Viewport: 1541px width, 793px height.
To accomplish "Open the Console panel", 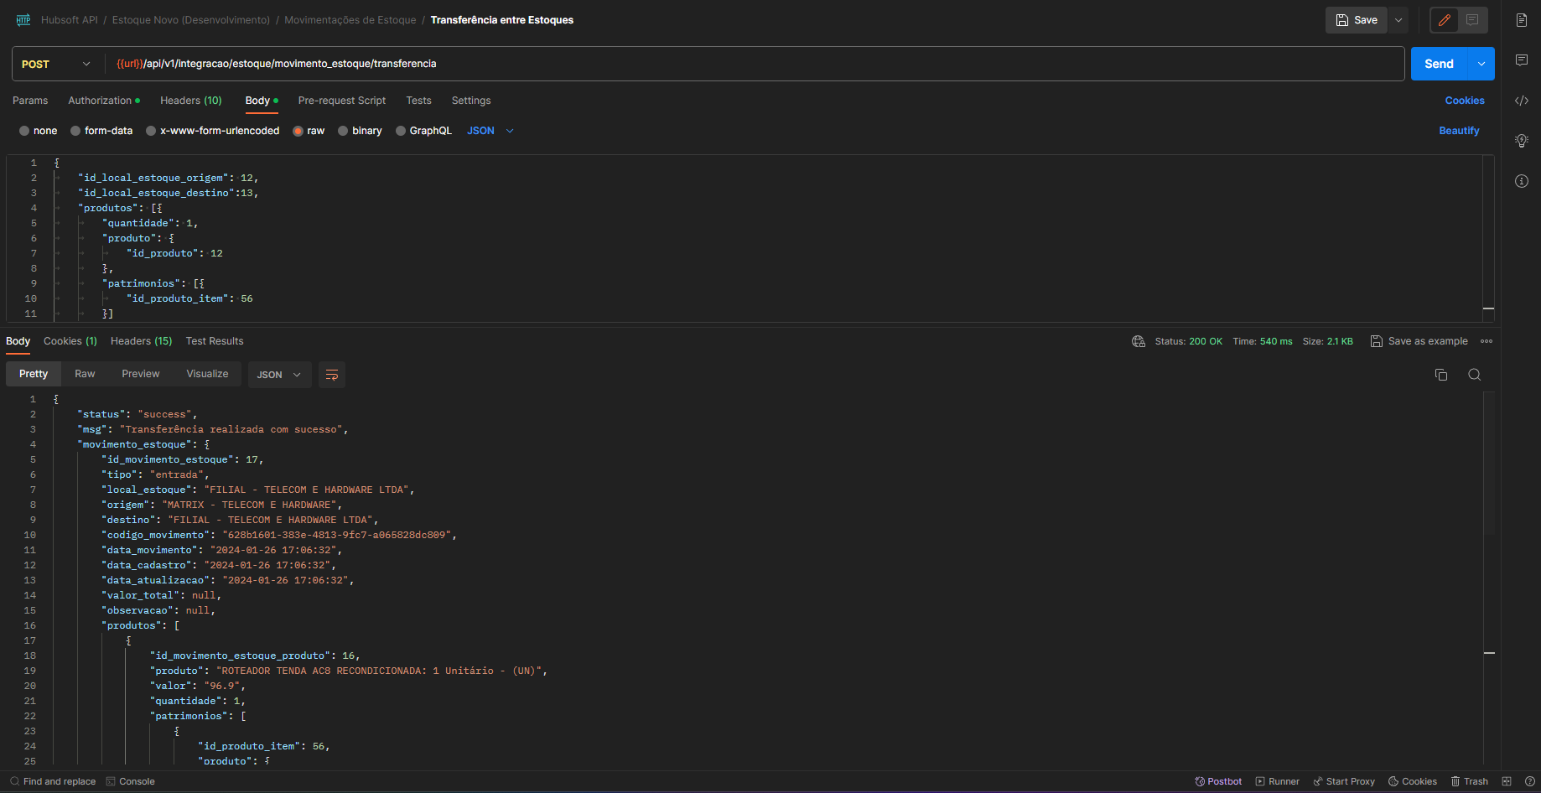I will (x=130, y=781).
